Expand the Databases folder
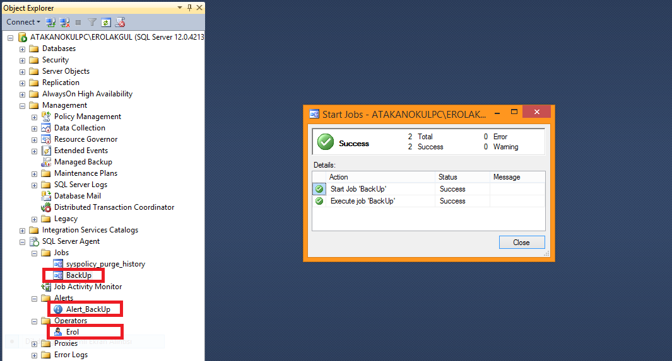 click(23, 49)
